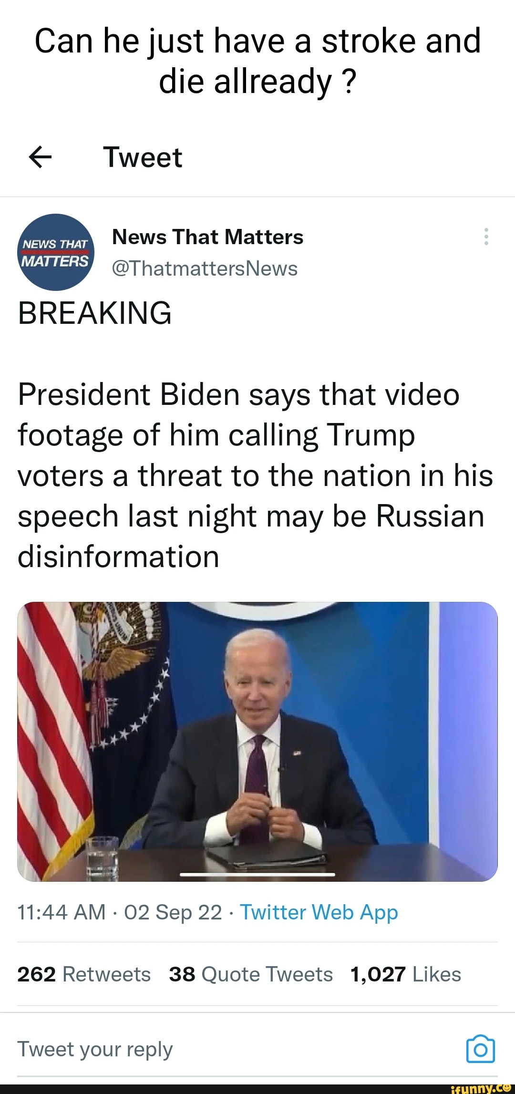Screen dimensions: 515x1094
Task: Open the embedded video thumbnail
Action: tap(257, 742)
